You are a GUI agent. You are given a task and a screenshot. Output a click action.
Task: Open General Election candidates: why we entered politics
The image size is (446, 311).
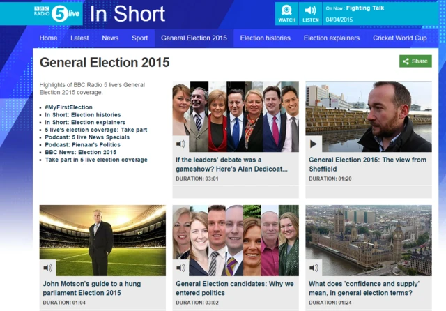(235, 288)
